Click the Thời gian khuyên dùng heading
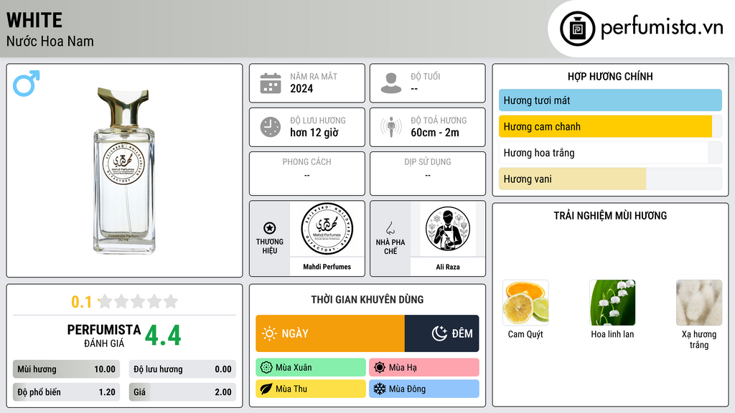This screenshot has height=413, width=735. coord(367,299)
